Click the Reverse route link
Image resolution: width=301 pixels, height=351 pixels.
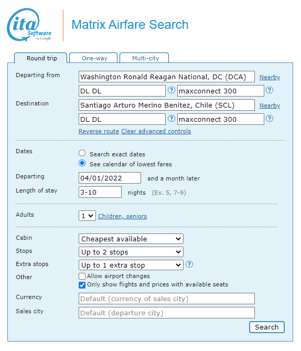[x=99, y=131]
